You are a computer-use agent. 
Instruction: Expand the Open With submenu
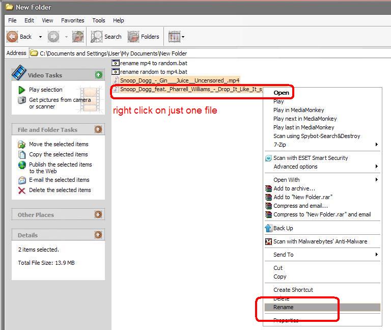[x=322, y=180]
